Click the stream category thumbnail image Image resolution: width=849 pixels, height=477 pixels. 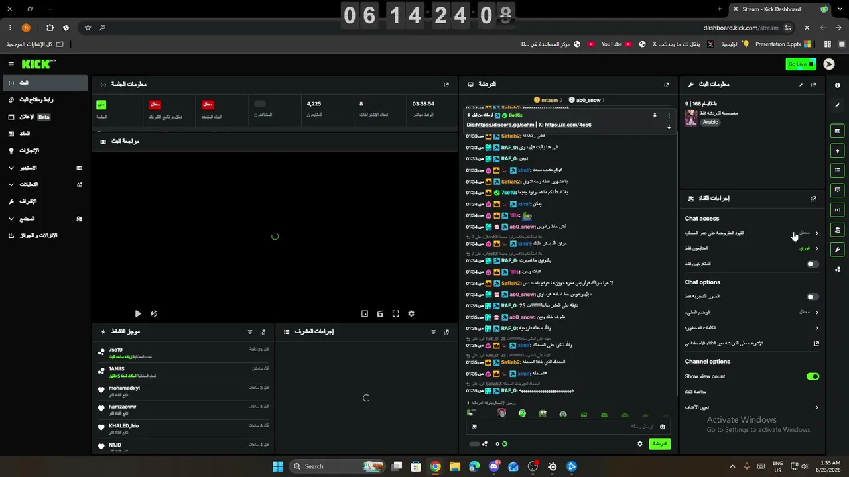tap(691, 117)
